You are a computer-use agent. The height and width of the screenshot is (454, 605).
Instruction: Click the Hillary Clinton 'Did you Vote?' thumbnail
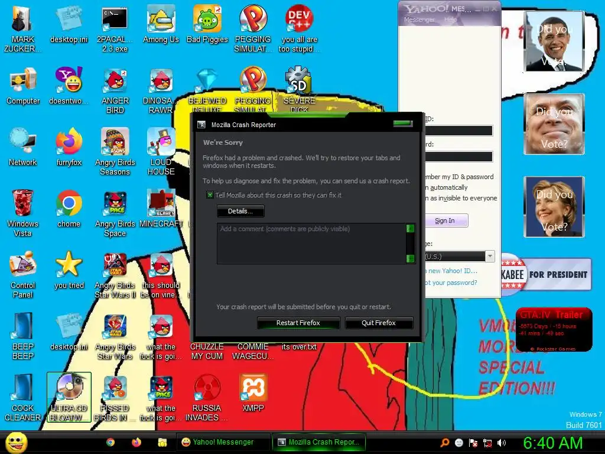pyautogui.click(x=554, y=207)
